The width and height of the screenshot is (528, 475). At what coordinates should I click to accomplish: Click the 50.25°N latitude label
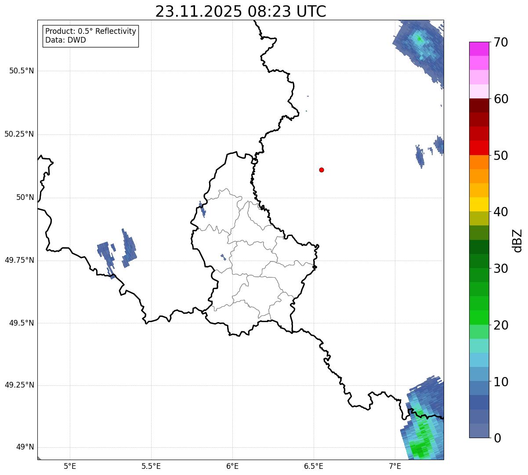(19, 134)
